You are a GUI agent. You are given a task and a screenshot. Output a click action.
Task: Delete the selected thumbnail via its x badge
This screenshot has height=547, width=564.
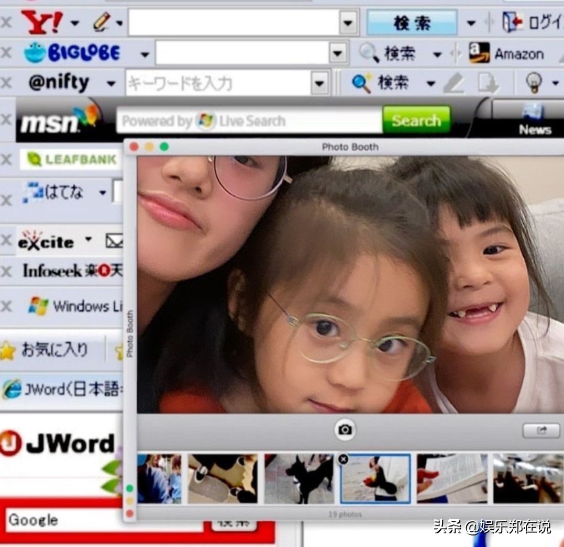coord(343,459)
